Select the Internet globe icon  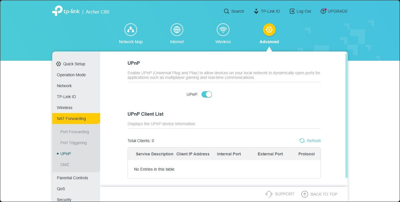tap(177, 29)
